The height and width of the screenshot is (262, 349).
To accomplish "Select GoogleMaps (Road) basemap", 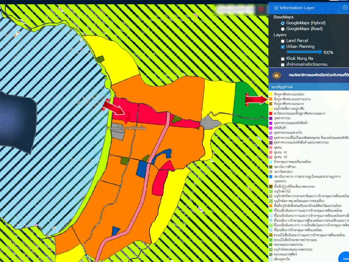I will point(283,28).
